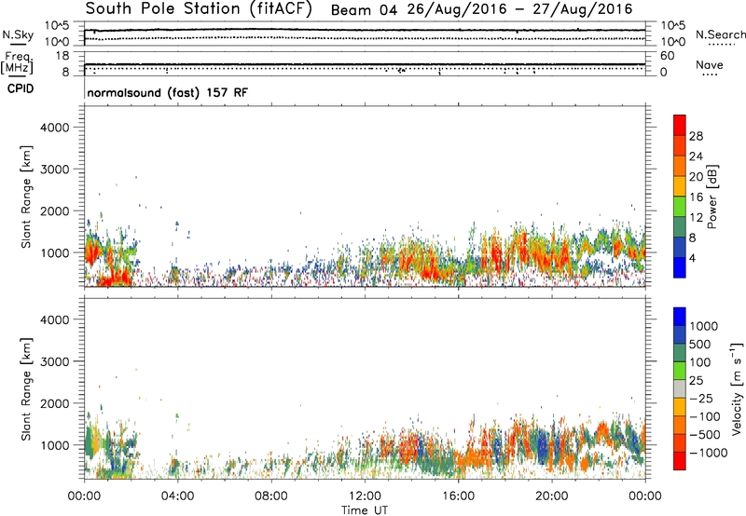Screen dimensions: 746x516
Task: Click '3000' on the velocity plot range axis
Action: (54, 361)
